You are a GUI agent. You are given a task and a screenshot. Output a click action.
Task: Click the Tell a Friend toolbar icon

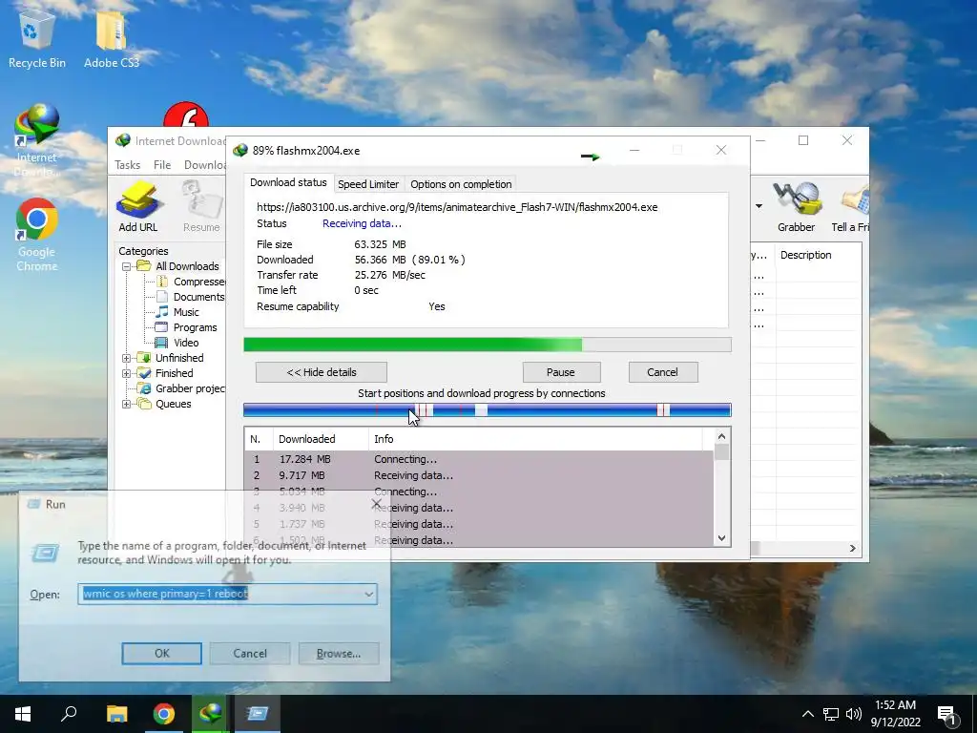pyautogui.click(x=850, y=206)
